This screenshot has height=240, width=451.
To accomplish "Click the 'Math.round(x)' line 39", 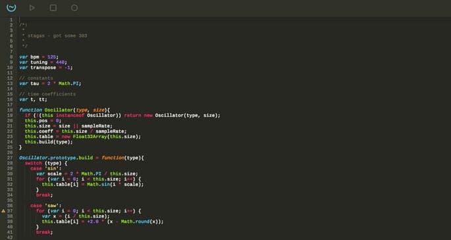I will (x=103, y=222).
